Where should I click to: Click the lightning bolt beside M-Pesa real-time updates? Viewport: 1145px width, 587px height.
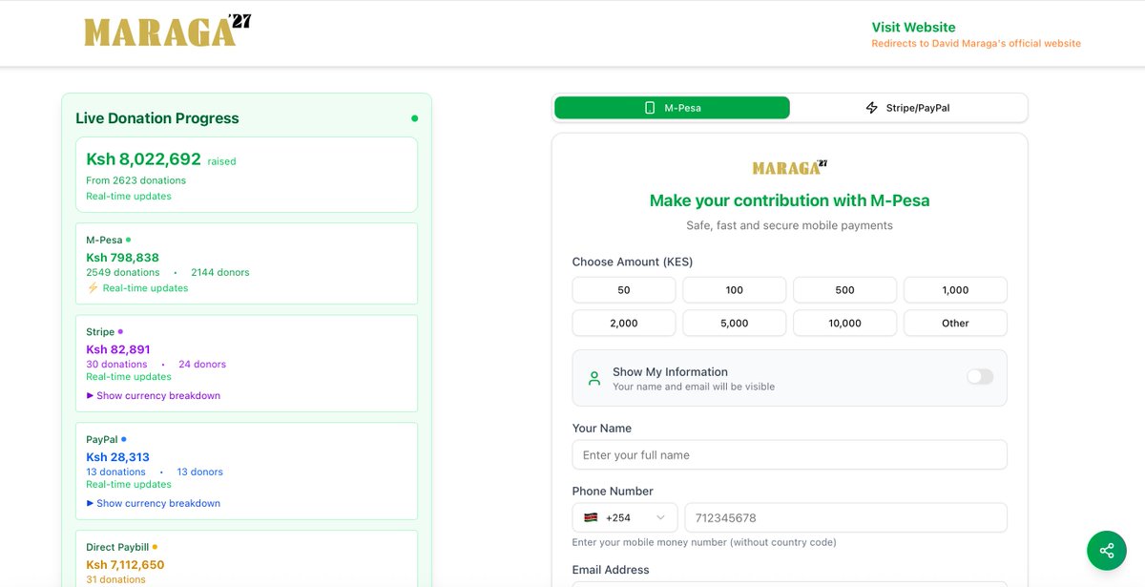[93, 287]
